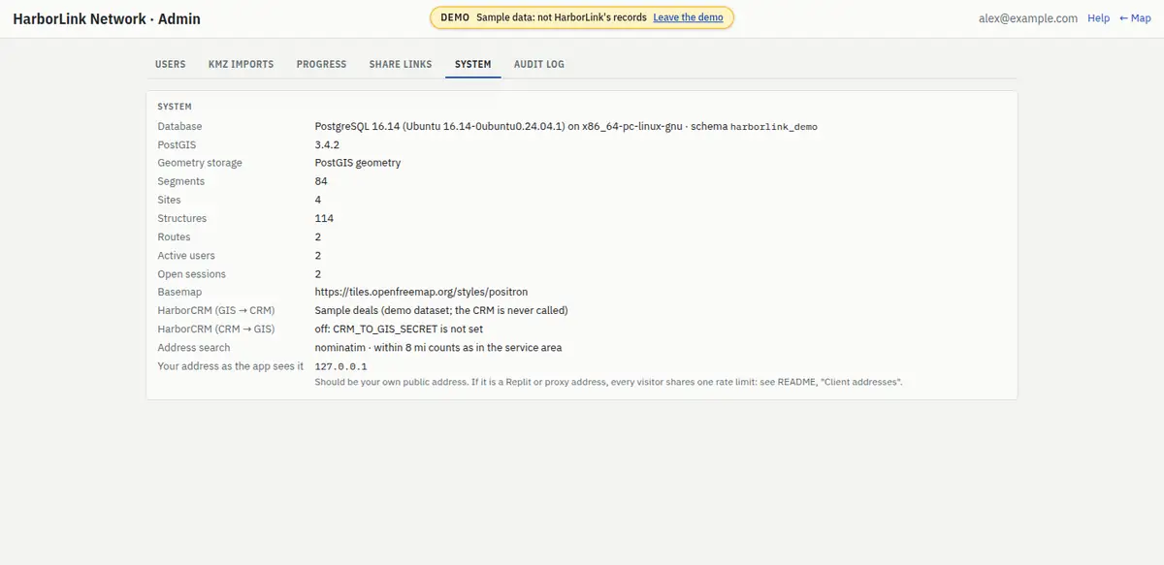Open the Help link
The width and height of the screenshot is (1164, 565).
[1098, 18]
